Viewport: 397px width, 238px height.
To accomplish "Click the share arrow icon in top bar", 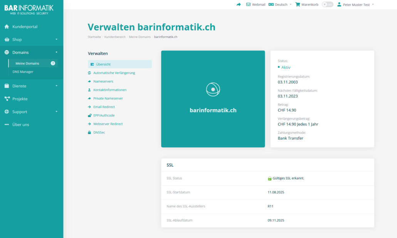I will (x=239, y=5).
